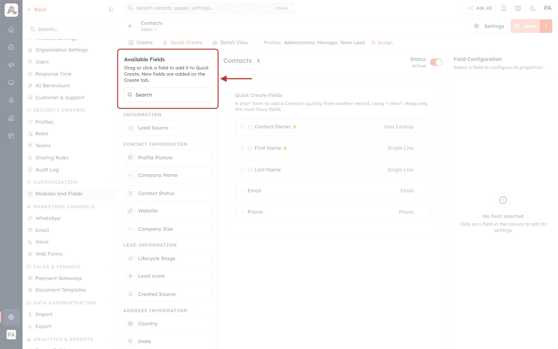This screenshot has height=349, width=558.
Task: Add the Company Name field
Action: pyautogui.click(x=168, y=175)
